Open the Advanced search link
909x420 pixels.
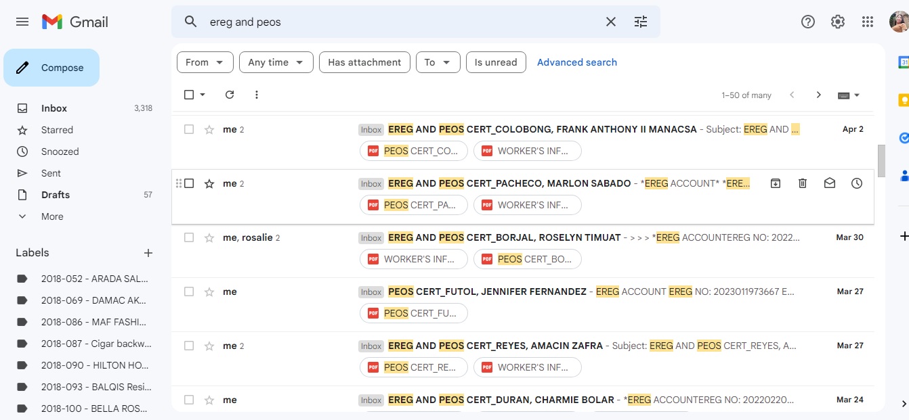point(577,62)
